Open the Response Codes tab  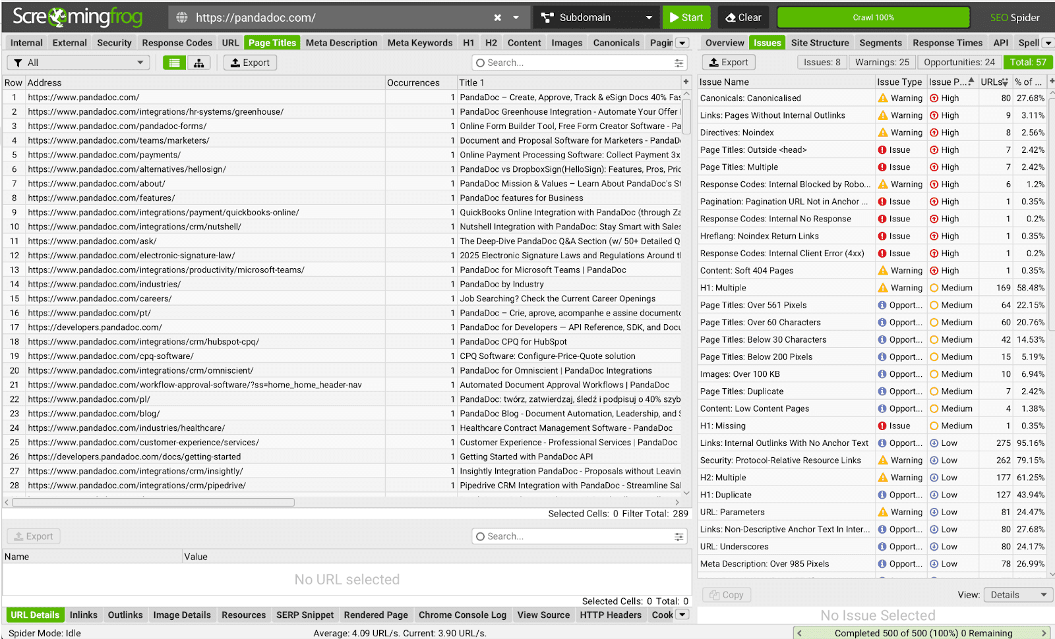pos(177,43)
